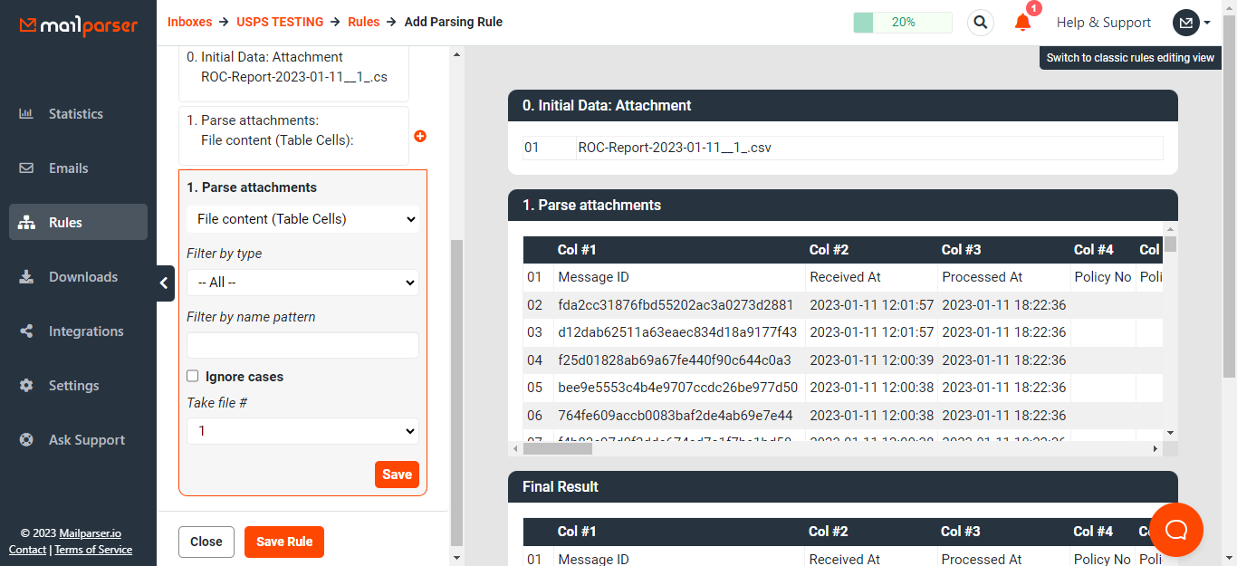1237x566 pixels.
Task: Open the notifications bell
Action: point(1022,23)
